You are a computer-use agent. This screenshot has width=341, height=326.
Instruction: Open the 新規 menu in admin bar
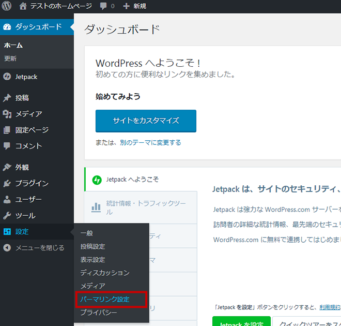[140, 6]
